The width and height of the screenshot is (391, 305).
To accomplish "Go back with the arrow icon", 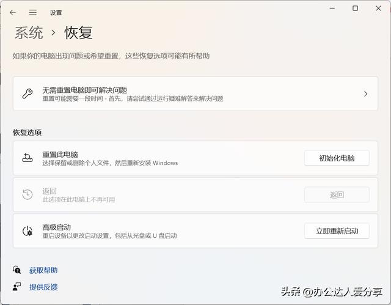I will tap(13, 12).
